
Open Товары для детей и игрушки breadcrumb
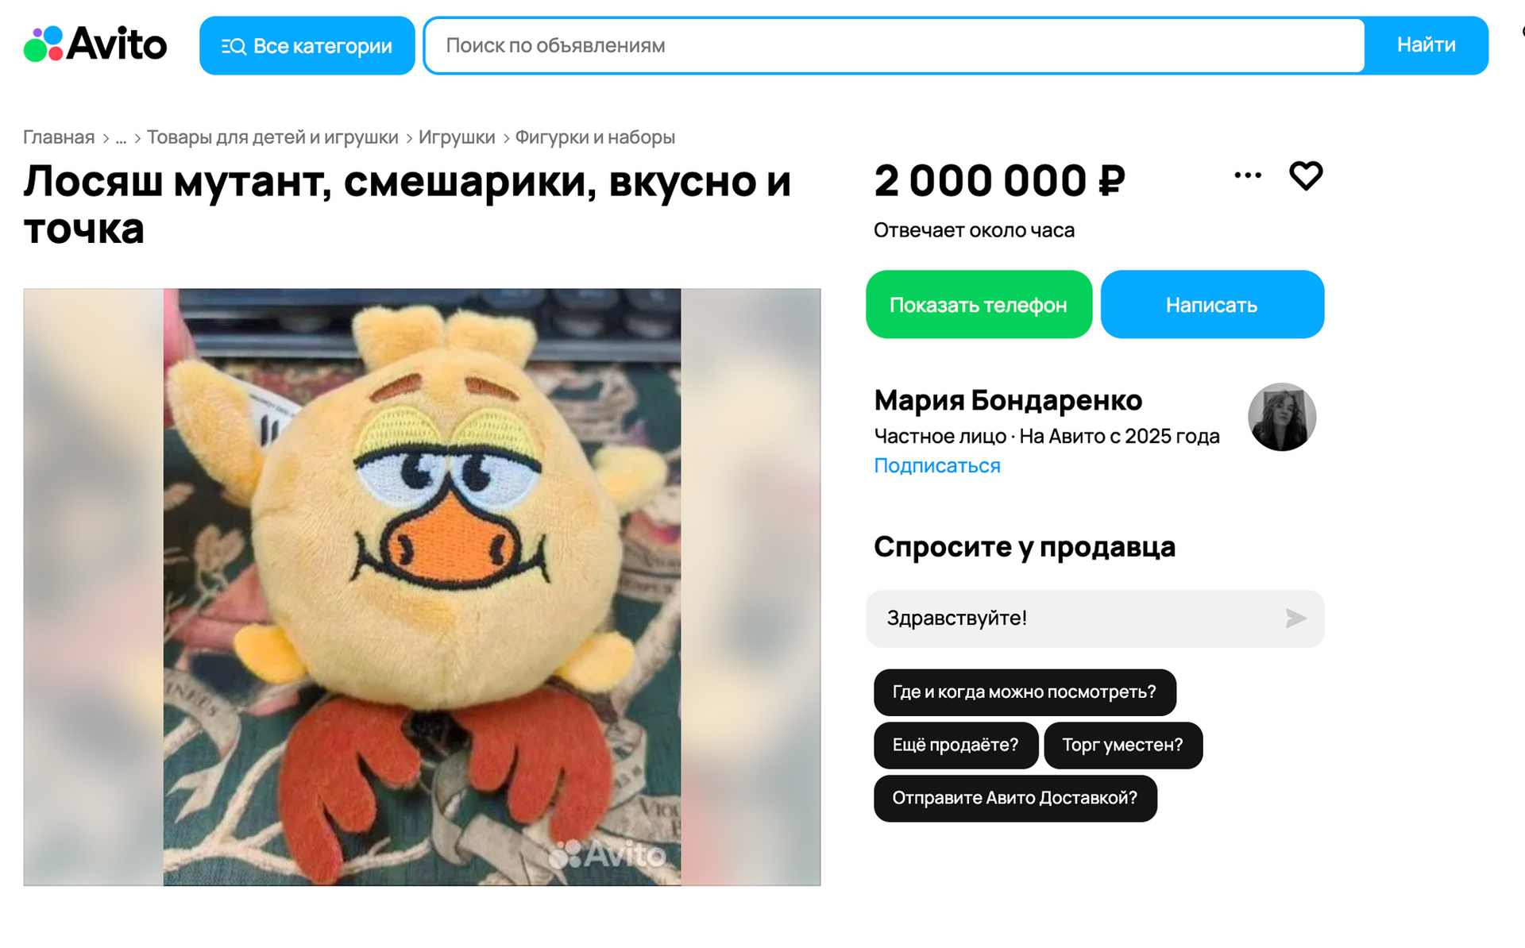pos(272,137)
